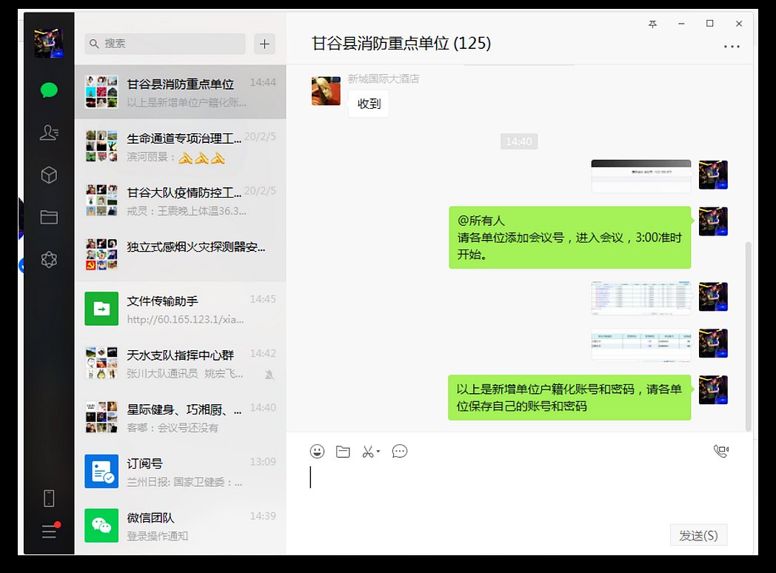Click the 搜索 search field
The width and height of the screenshot is (776, 573).
pos(170,44)
